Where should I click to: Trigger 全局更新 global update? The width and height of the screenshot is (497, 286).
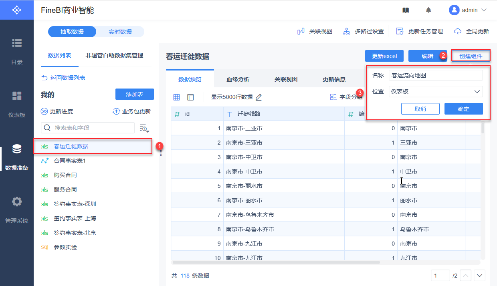(472, 31)
